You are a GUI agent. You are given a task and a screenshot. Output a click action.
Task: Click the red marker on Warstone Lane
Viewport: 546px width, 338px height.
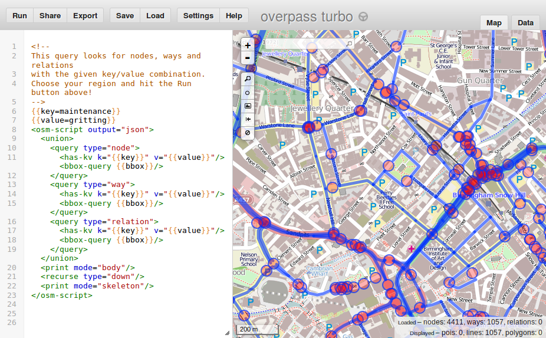pyautogui.click(x=308, y=127)
